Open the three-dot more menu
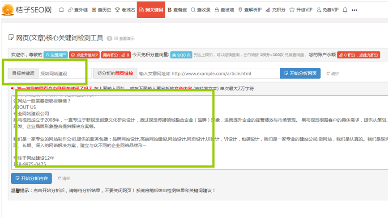This screenshot has width=389, height=219. (355, 10)
